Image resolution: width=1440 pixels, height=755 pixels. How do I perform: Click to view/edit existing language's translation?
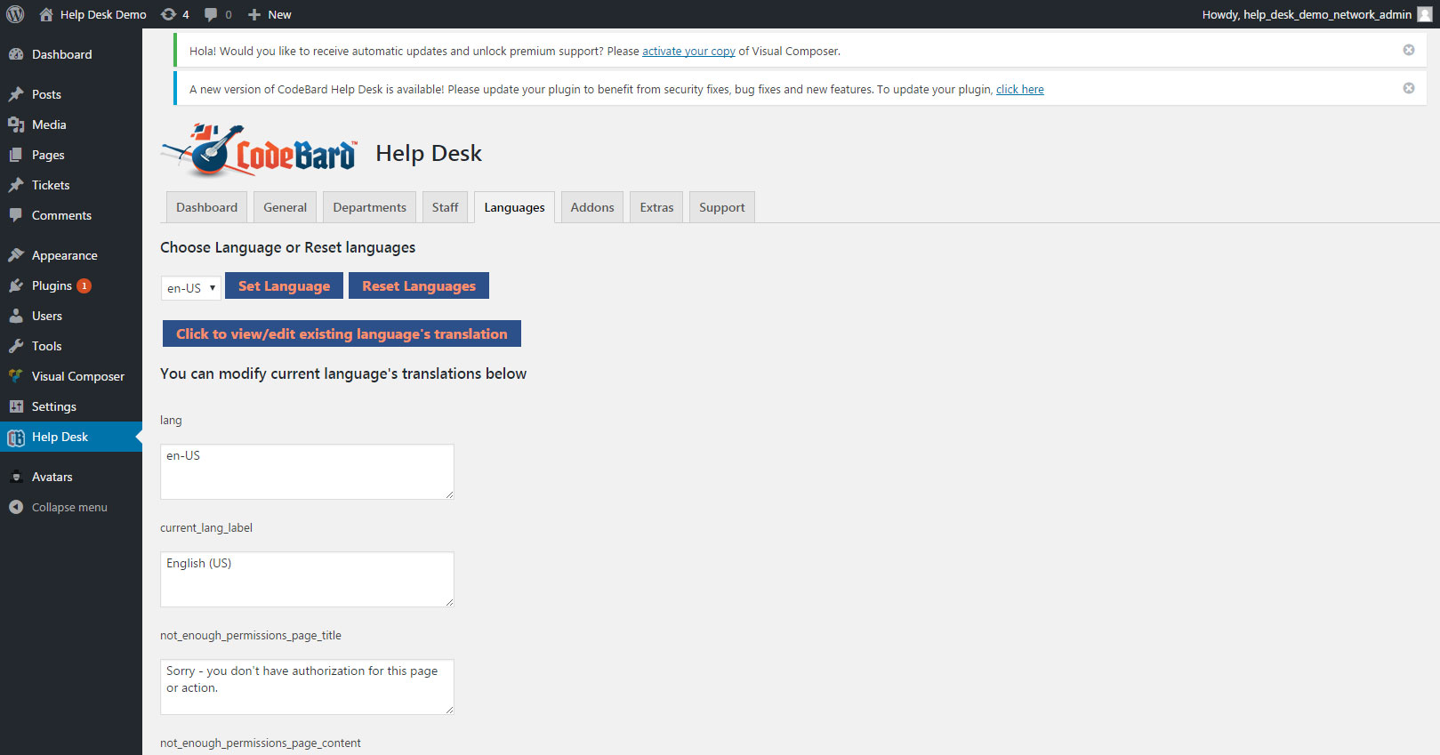pyautogui.click(x=342, y=333)
